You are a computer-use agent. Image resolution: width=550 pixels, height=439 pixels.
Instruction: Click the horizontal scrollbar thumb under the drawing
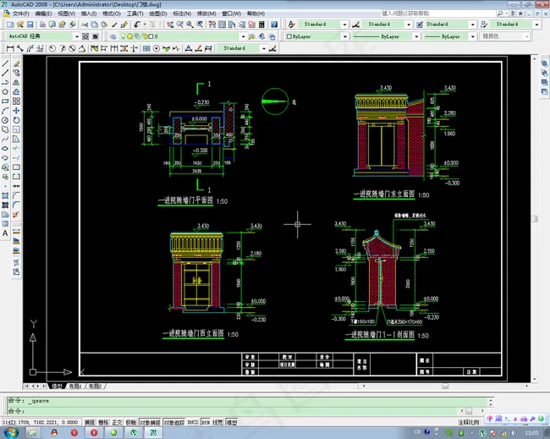click(445, 386)
